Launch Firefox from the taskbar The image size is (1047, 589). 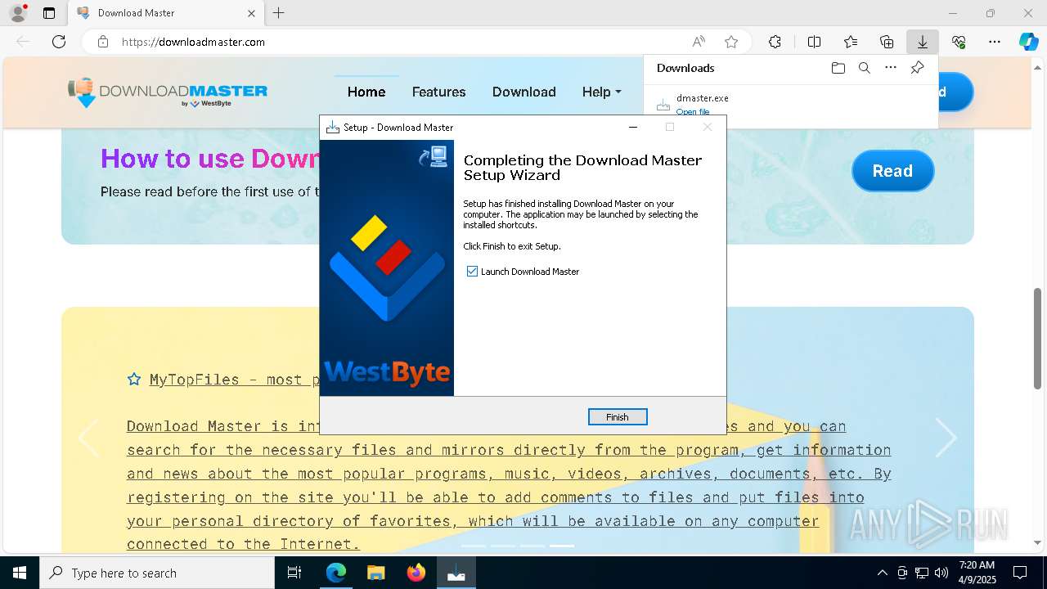(x=416, y=573)
